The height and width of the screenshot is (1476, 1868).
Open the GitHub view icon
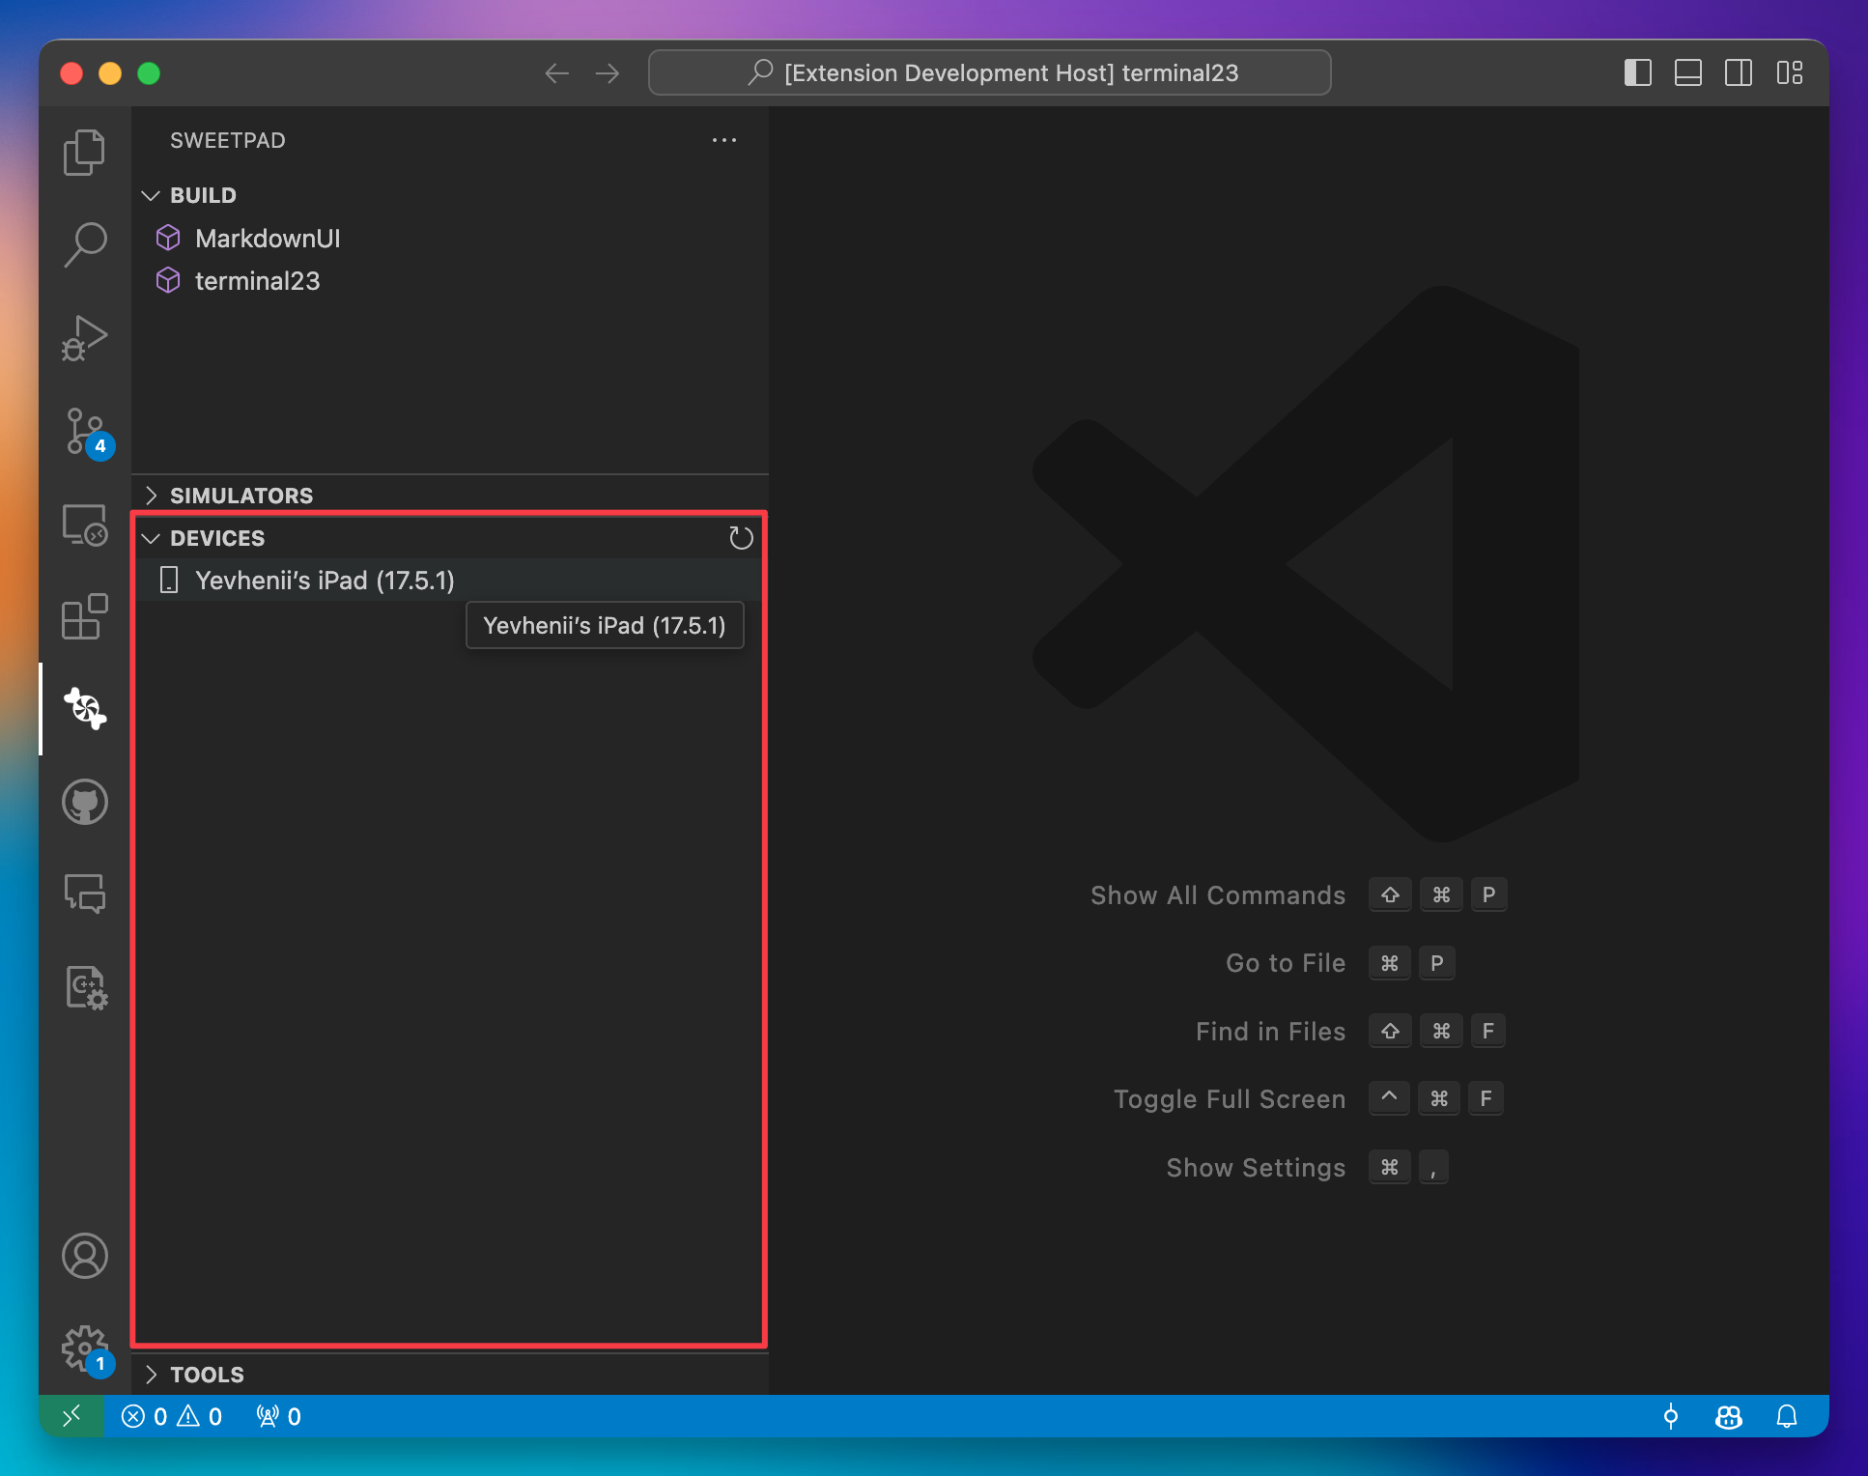(85, 802)
